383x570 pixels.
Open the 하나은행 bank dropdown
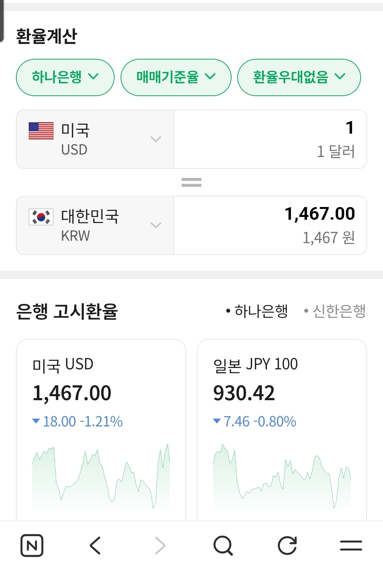pos(65,77)
